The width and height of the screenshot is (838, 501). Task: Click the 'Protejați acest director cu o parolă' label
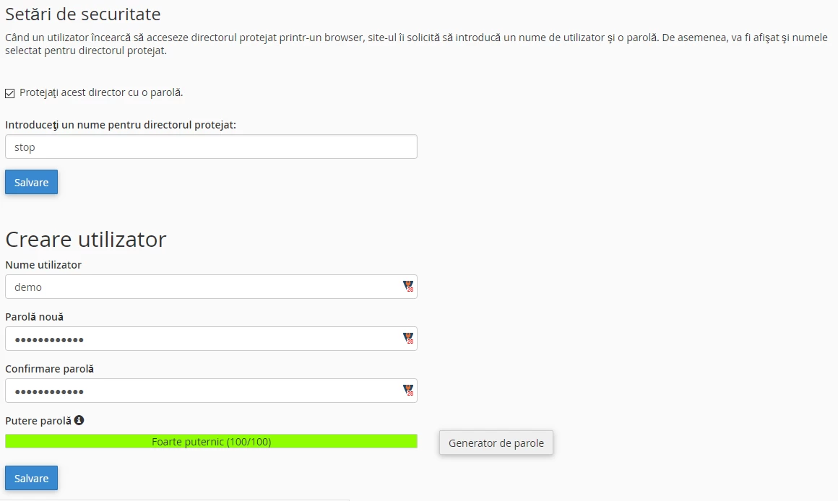[101, 92]
